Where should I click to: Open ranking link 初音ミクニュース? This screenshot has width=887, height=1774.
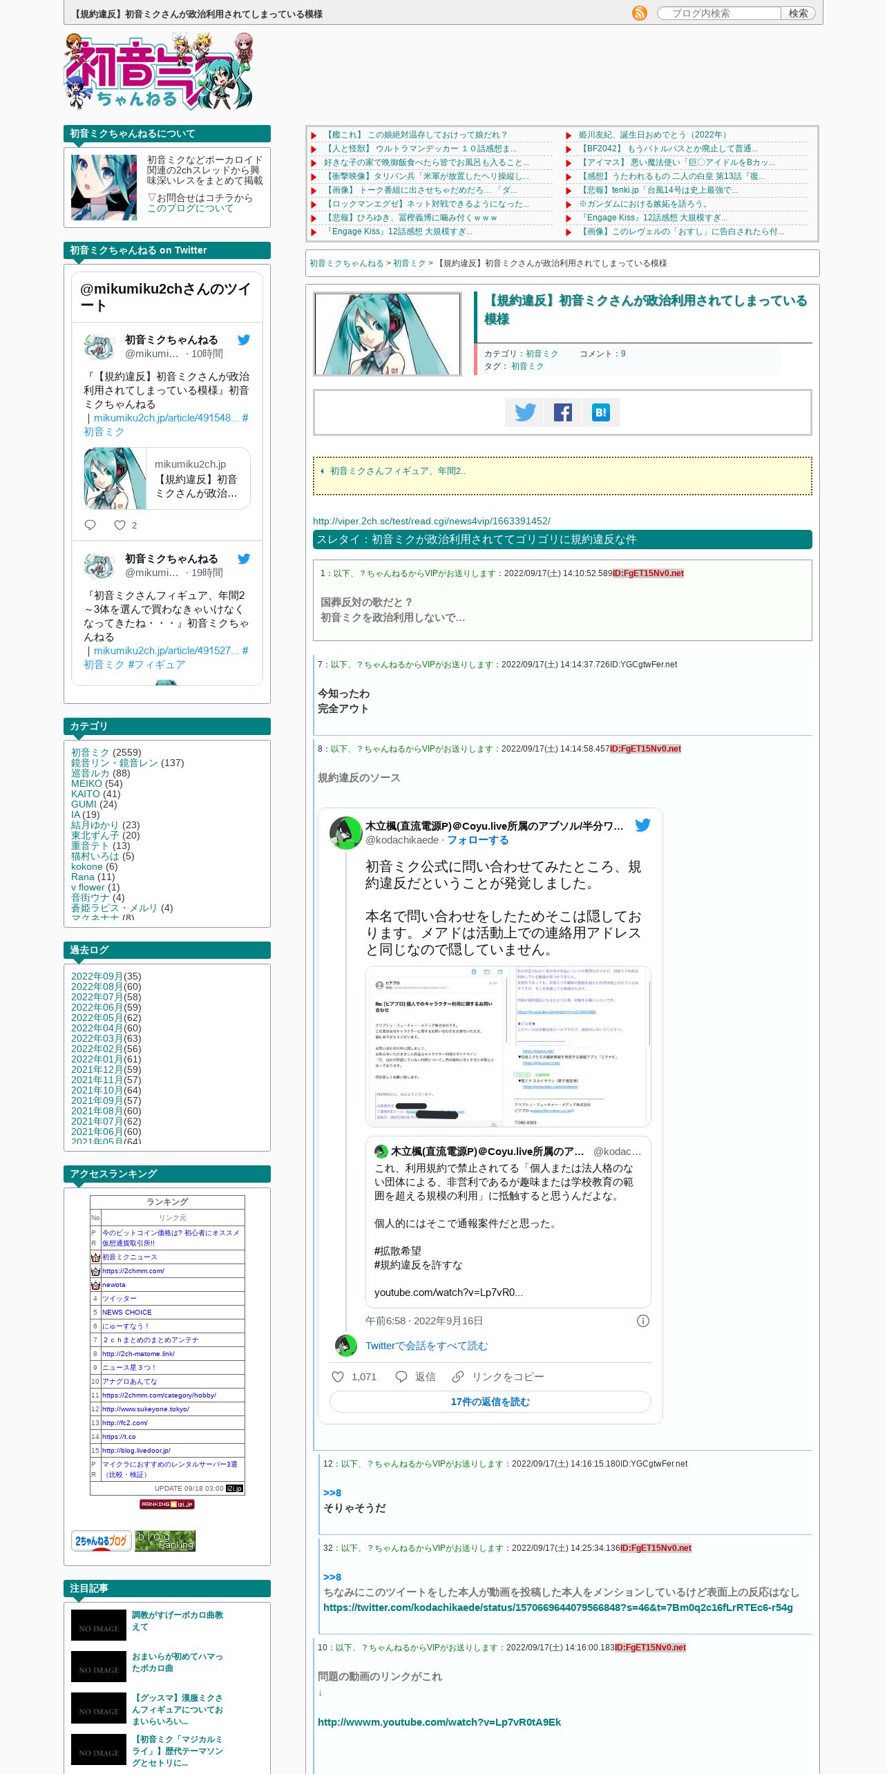pos(130,1257)
